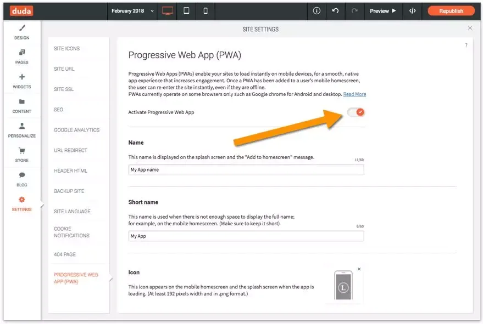The width and height of the screenshot is (483, 324).
Task: Click the duda logo
Action: point(21,11)
